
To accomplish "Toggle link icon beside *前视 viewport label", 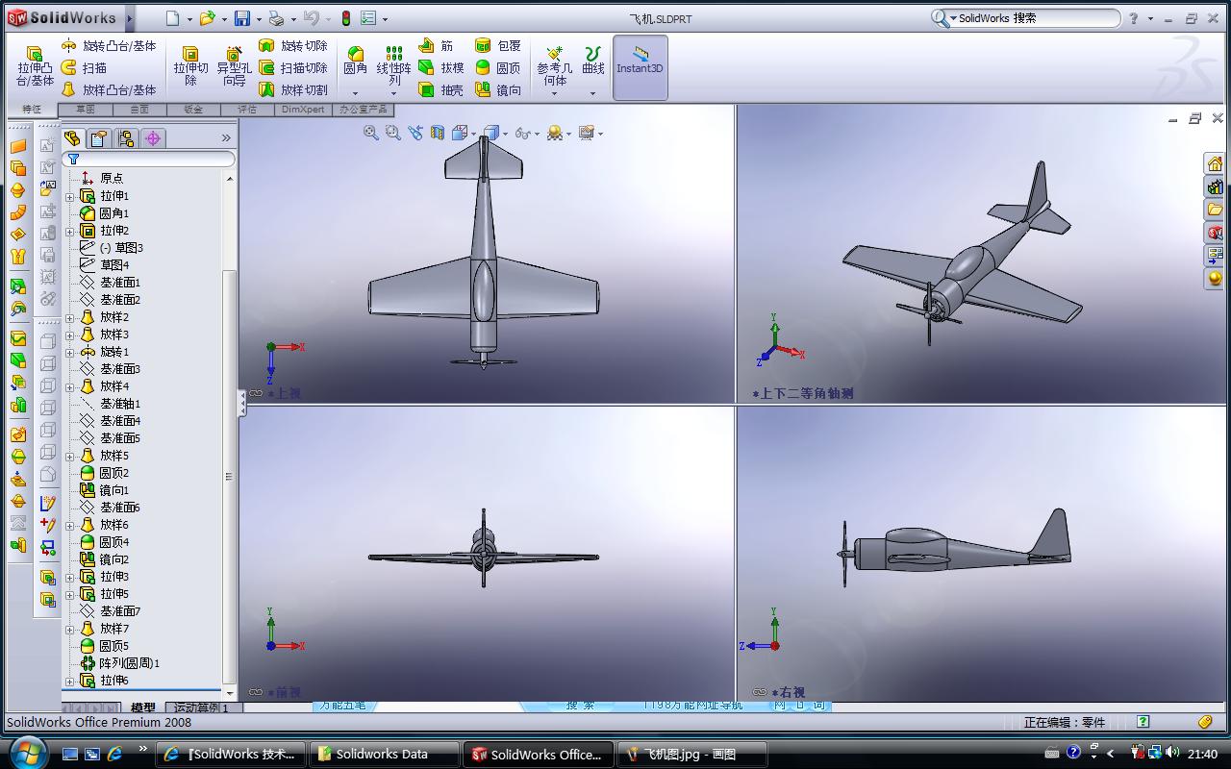I will 256,692.
